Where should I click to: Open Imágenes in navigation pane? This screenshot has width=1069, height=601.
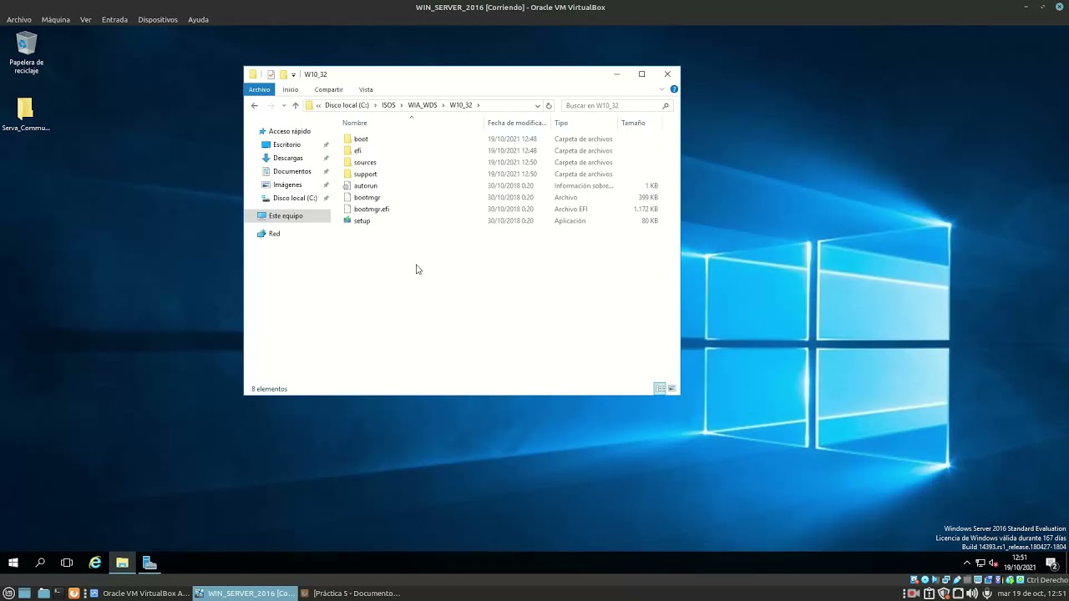click(287, 184)
